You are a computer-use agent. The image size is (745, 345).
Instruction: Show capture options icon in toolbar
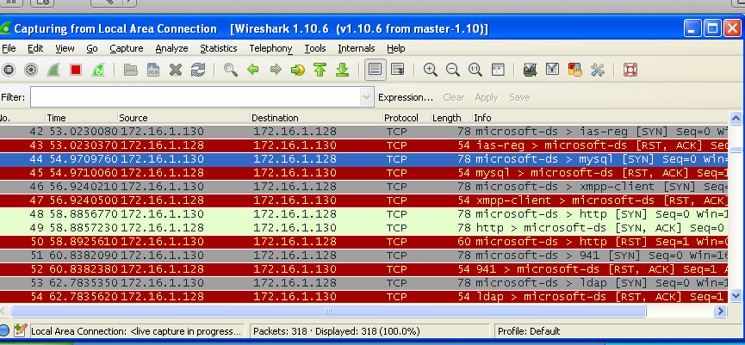[x=31, y=70]
